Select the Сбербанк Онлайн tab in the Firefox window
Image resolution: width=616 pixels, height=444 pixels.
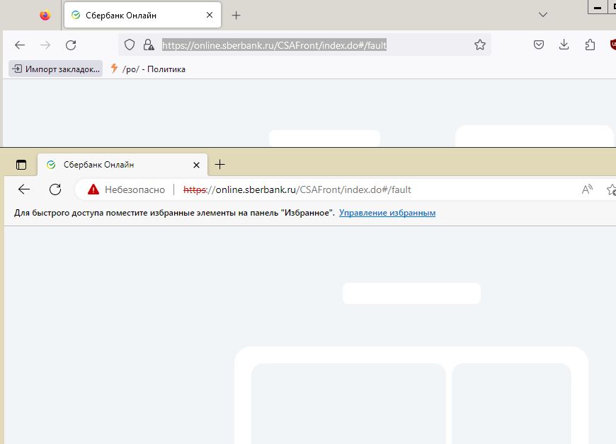[142, 16]
